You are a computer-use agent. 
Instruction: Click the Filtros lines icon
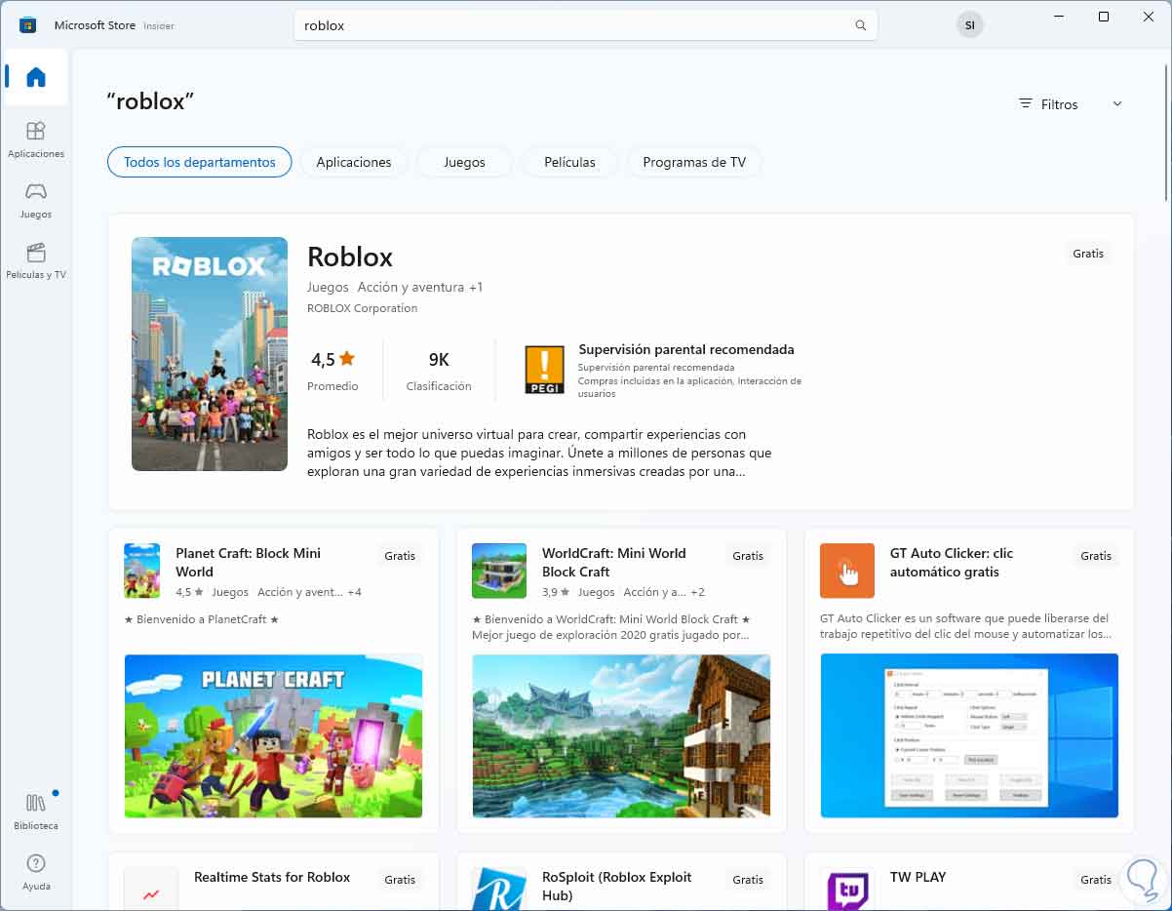coord(1025,103)
